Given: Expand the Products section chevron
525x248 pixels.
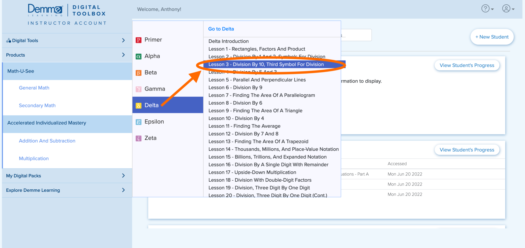Looking at the screenshot, I should [x=123, y=55].
